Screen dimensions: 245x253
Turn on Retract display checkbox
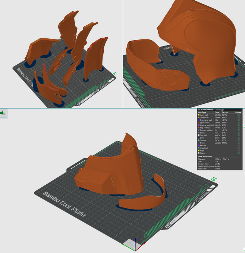[x=238, y=145]
